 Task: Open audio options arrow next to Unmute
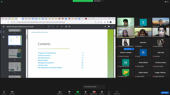click(7, 92)
